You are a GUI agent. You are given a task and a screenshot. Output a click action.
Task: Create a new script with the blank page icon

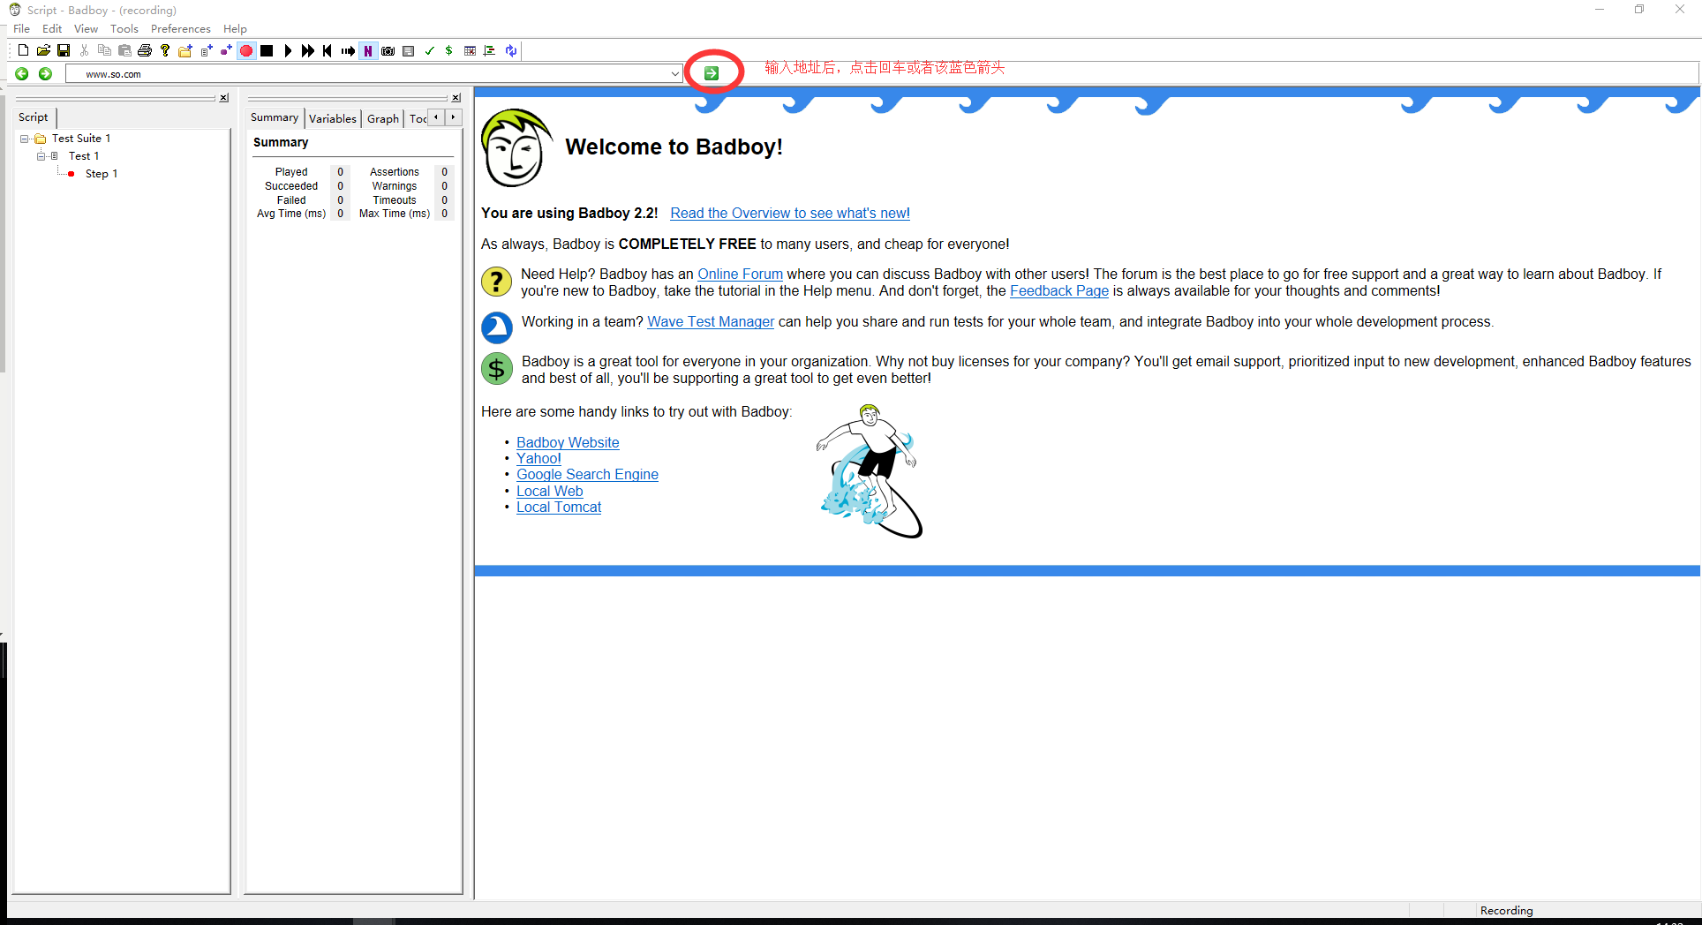click(23, 50)
